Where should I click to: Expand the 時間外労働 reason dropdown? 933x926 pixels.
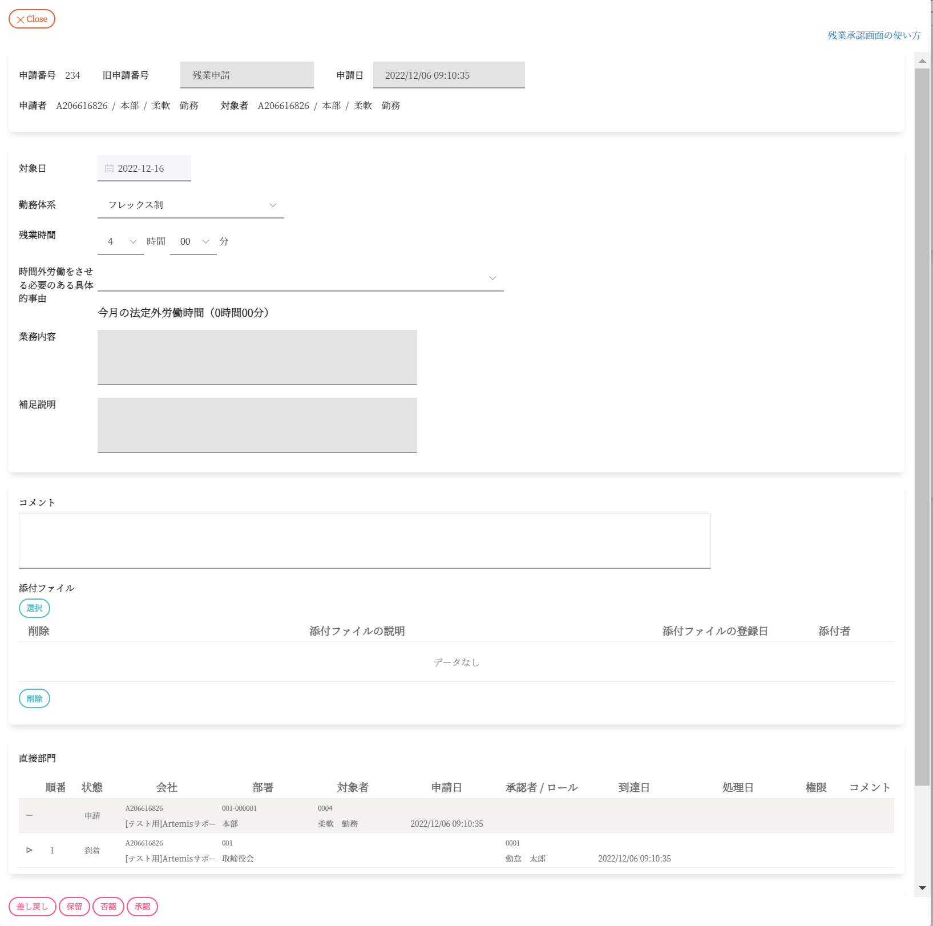pos(300,278)
